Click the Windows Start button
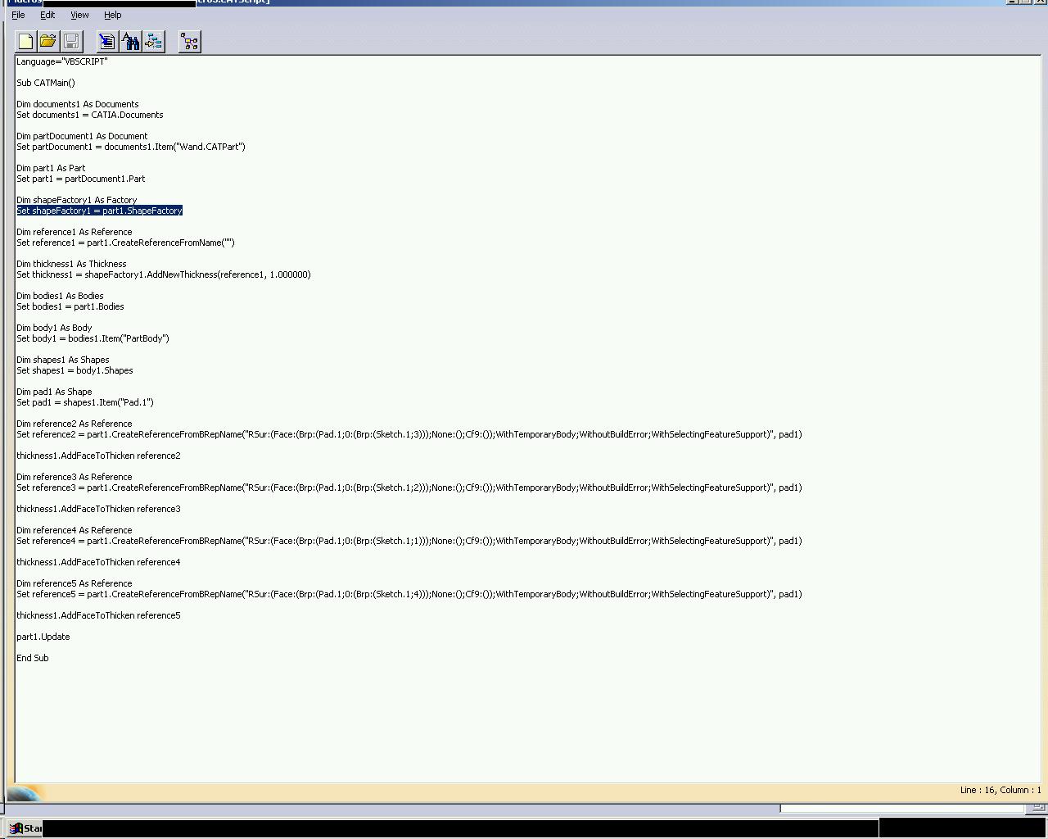Screen dimensions: 1048x839 25,828
